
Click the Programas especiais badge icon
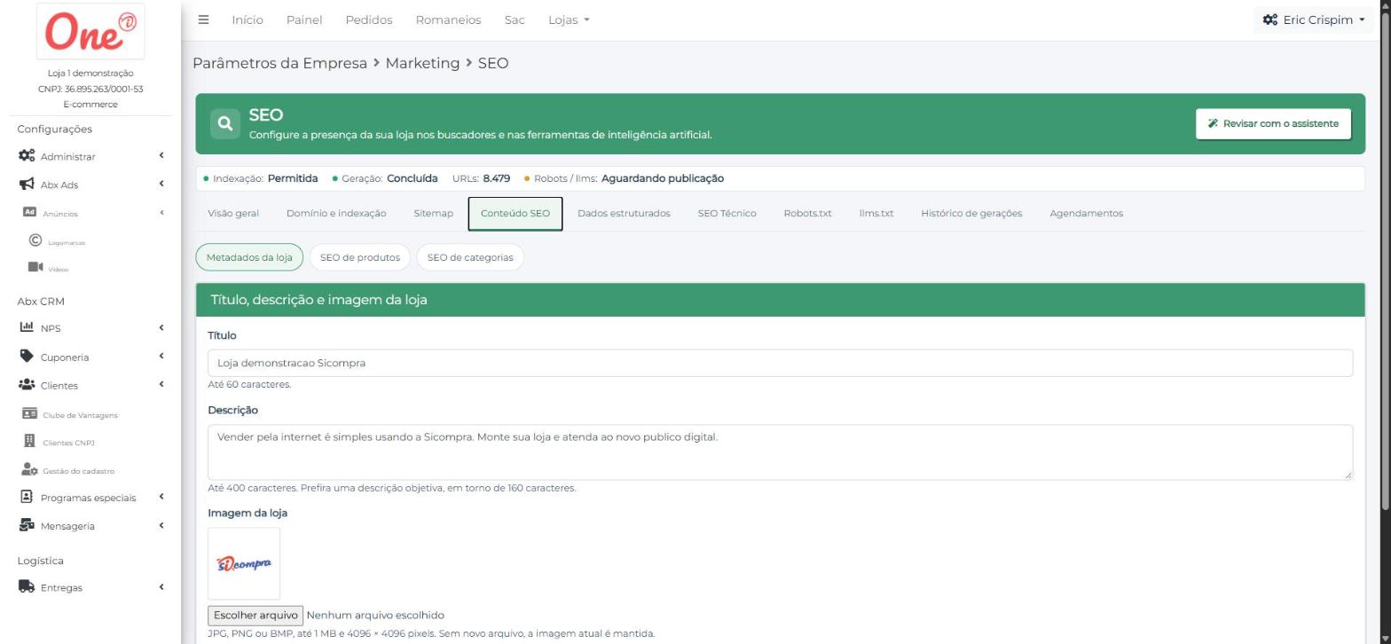coord(27,497)
